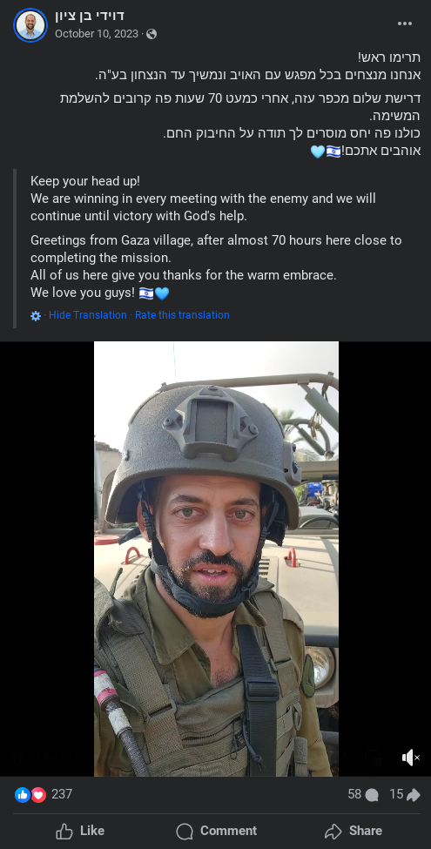The width and height of the screenshot is (431, 849).
Task: Open the post options three-dot menu
Action: tap(405, 24)
